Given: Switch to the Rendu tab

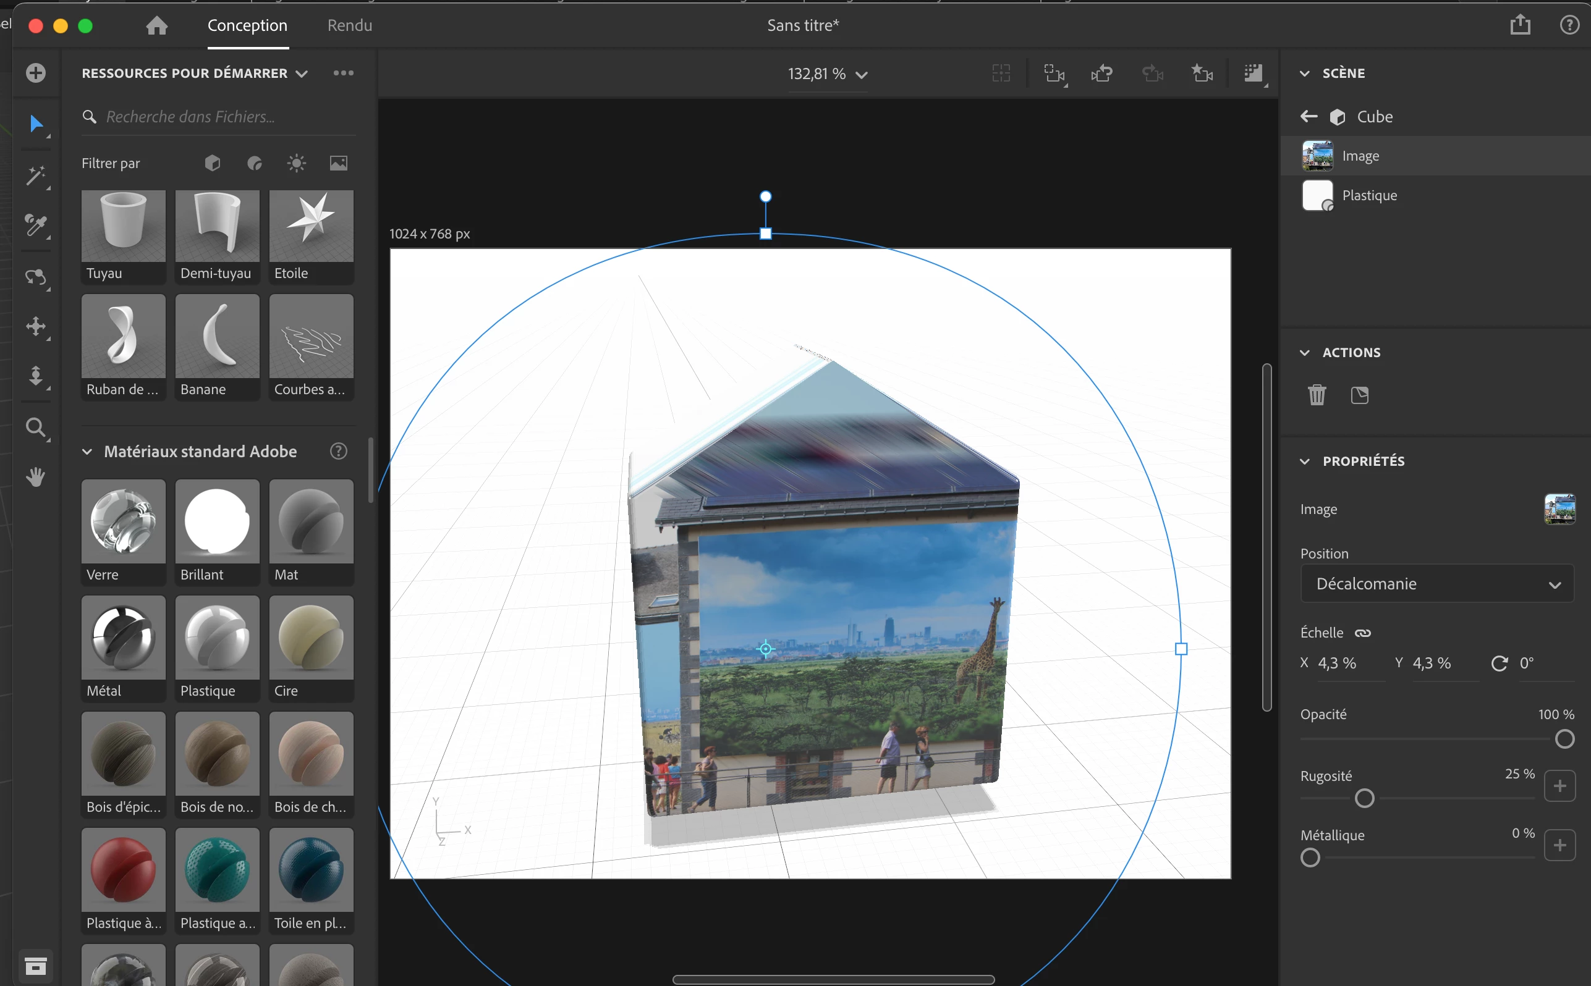Looking at the screenshot, I should [x=350, y=25].
